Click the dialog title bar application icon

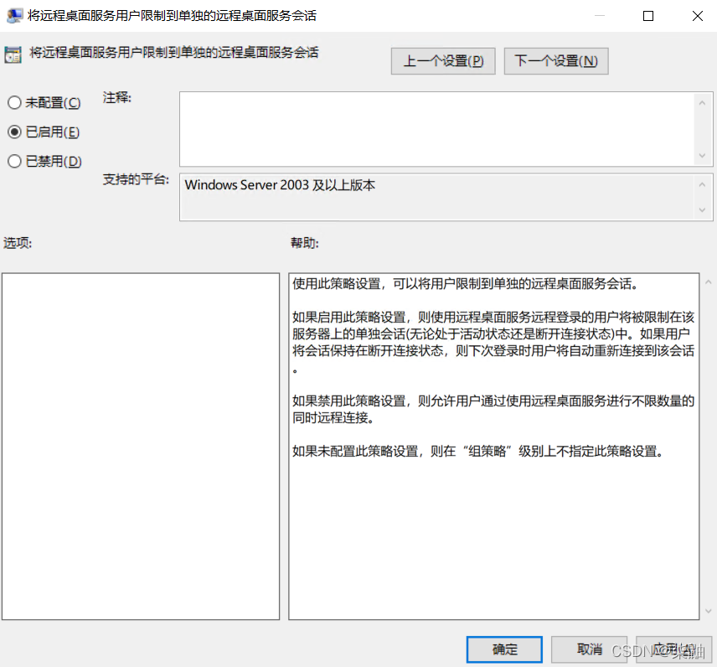(14, 15)
